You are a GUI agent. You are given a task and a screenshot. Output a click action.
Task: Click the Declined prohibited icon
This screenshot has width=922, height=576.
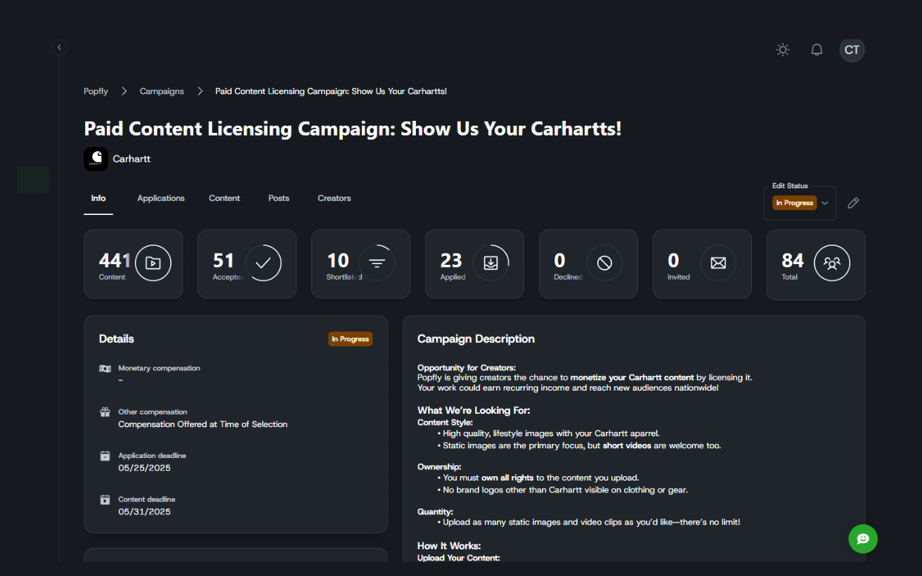[604, 263]
